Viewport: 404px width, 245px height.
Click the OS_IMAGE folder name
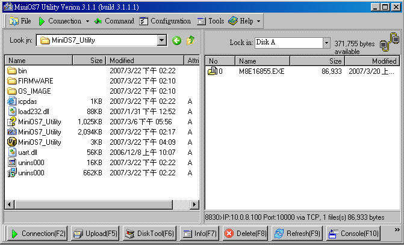(34, 91)
